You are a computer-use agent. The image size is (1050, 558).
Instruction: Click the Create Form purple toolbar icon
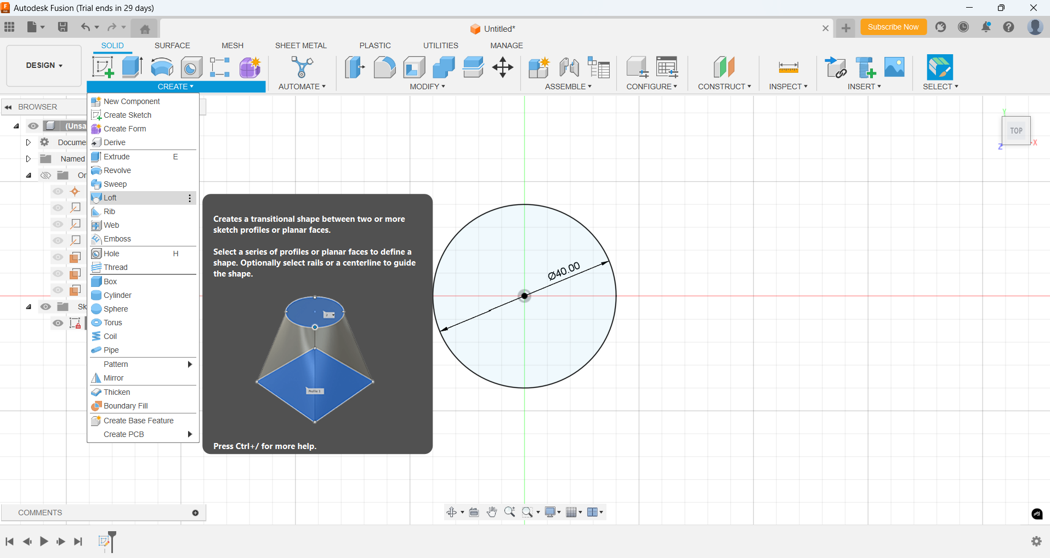tap(250, 67)
